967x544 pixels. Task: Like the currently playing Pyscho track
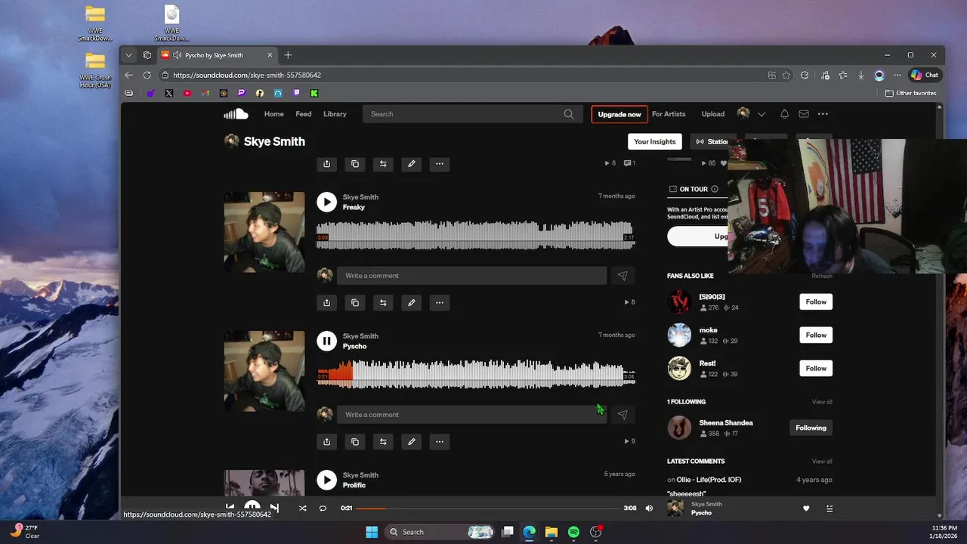tap(806, 508)
